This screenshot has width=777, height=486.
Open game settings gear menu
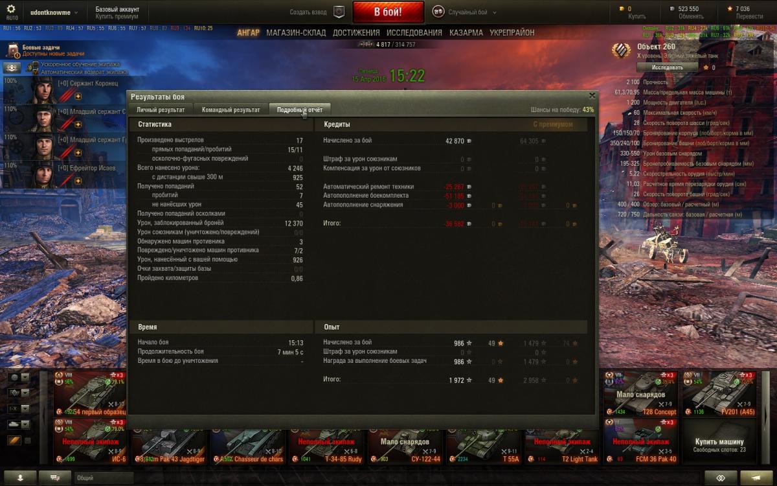(12, 8)
